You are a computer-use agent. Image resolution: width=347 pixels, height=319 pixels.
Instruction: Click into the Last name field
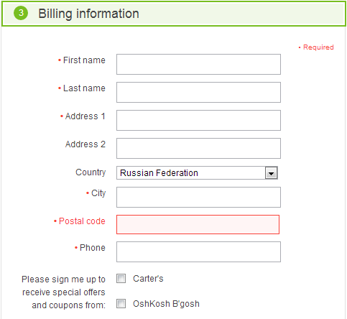click(x=198, y=92)
